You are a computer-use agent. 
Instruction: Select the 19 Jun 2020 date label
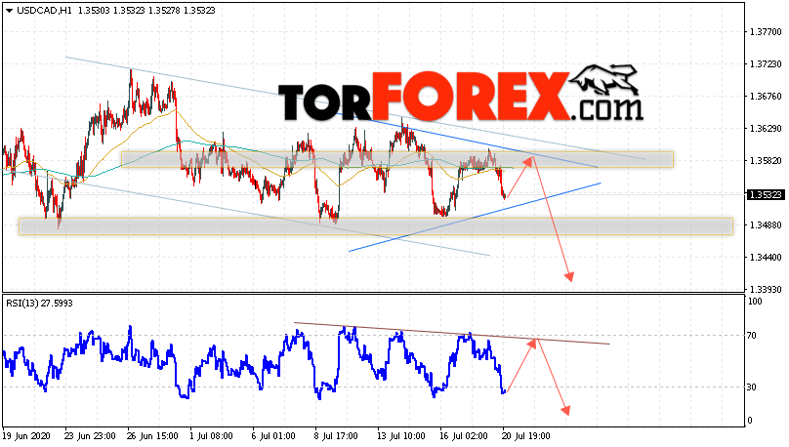coord(26,435)
